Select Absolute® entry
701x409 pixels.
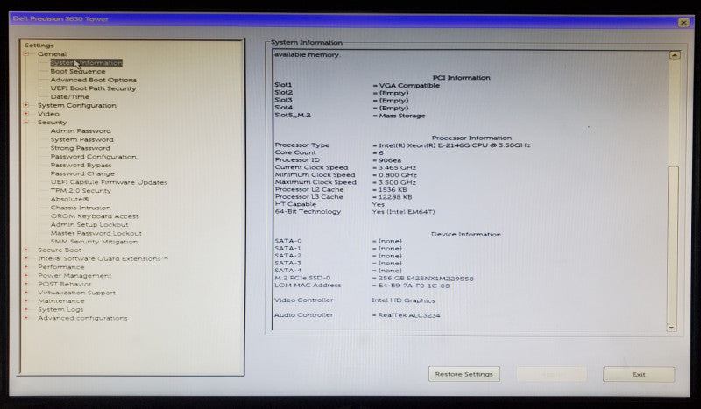pos(69,199)
